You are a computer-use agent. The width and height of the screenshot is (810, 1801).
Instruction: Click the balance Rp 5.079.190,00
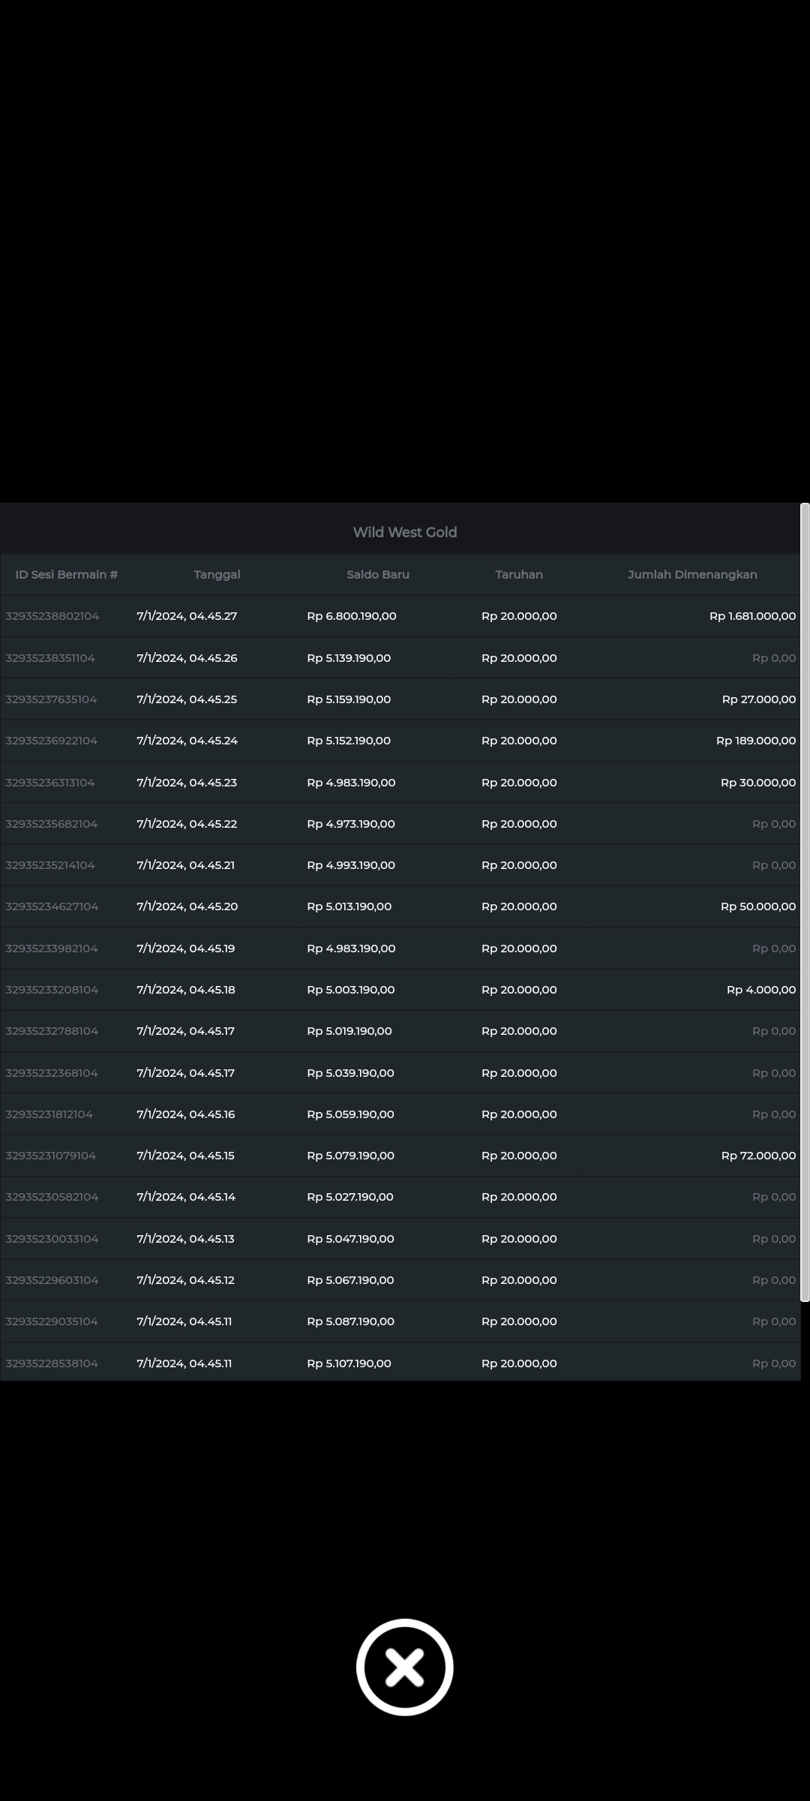pyautogui.click(x=350, y=1156)
